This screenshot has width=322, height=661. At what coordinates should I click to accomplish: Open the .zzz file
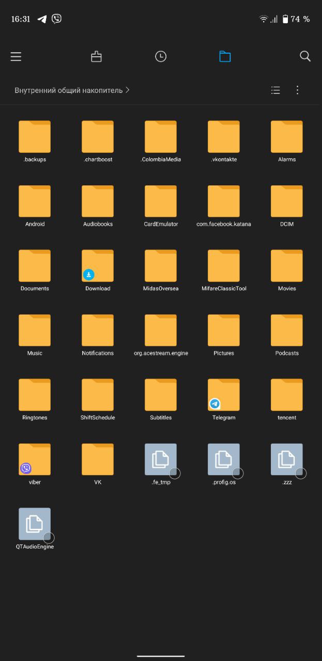[x=287, y=460]
